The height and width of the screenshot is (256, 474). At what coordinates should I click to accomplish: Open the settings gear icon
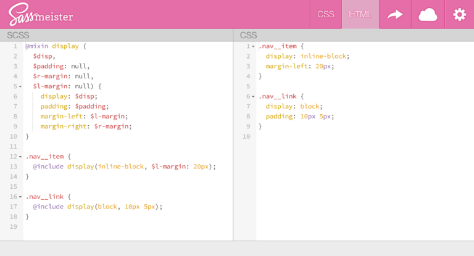tap(459, 14)
